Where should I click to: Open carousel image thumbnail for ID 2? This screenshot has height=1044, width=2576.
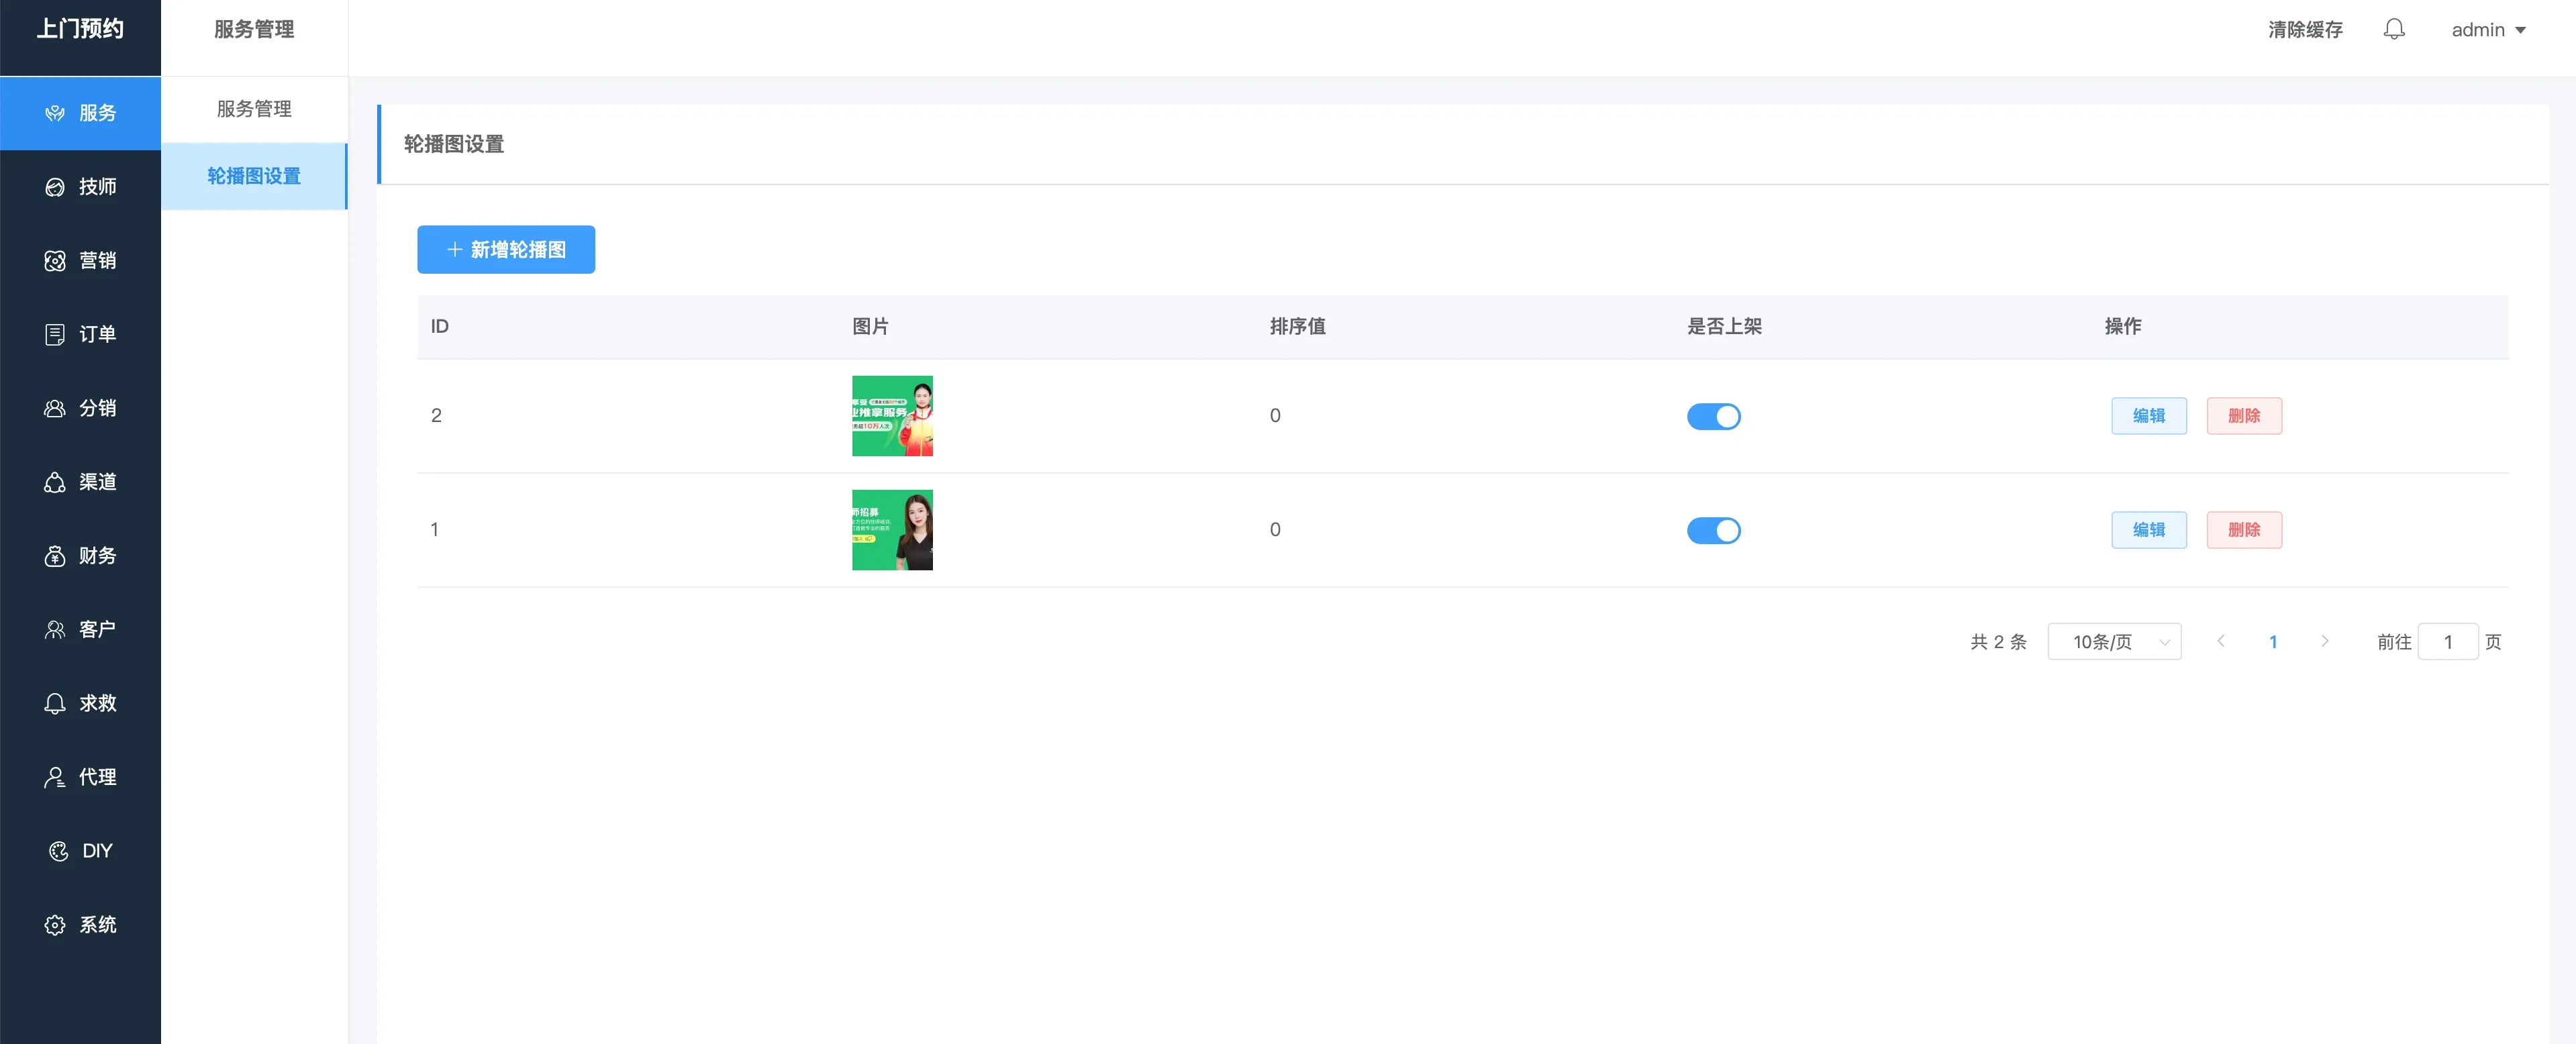pos(892,416)
